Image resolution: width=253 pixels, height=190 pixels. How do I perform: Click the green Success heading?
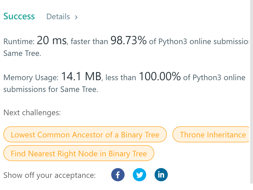tap(19, 16)
